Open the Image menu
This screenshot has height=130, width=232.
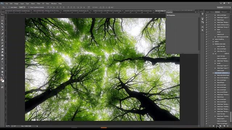tap(16, 4)
